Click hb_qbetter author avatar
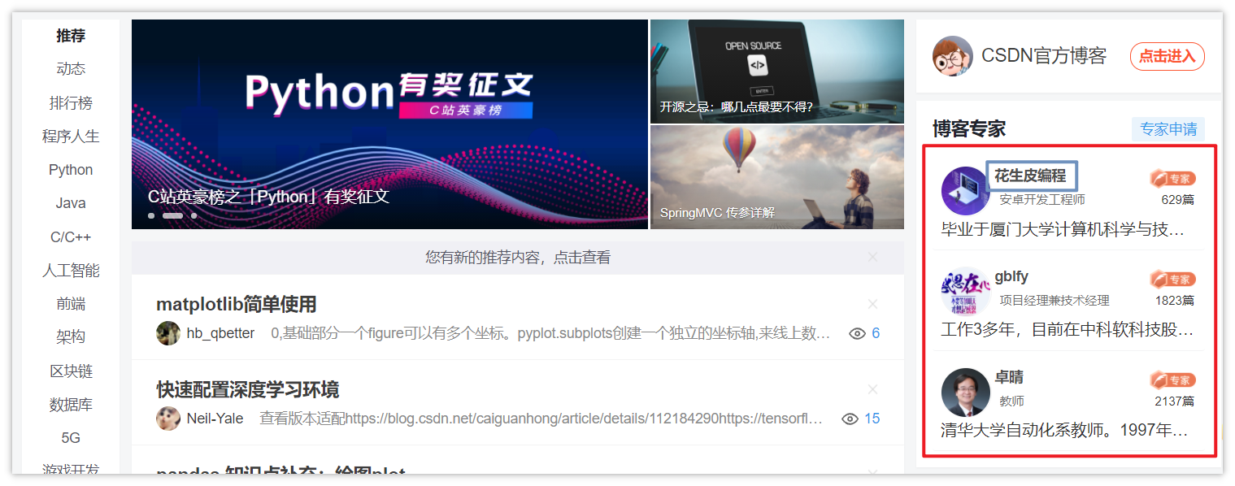This screenshot has height=486, width=1235. coord(168,333)
